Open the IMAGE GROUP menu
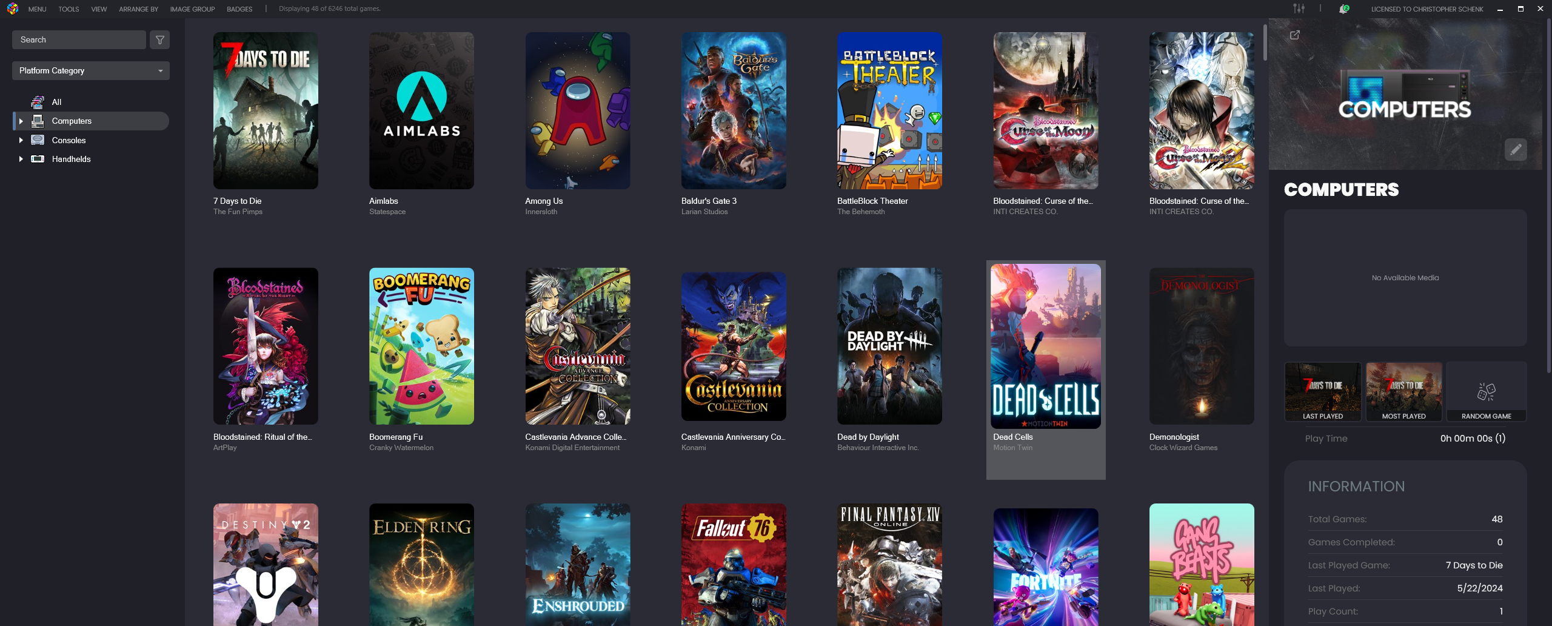Screen dimensions: 1552x626 point(192,9)
